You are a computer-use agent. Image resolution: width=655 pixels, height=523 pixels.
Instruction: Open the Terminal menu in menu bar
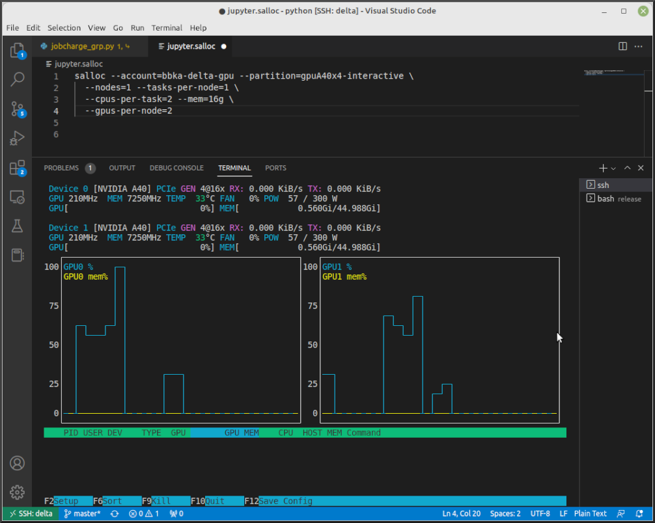(167, 28)
